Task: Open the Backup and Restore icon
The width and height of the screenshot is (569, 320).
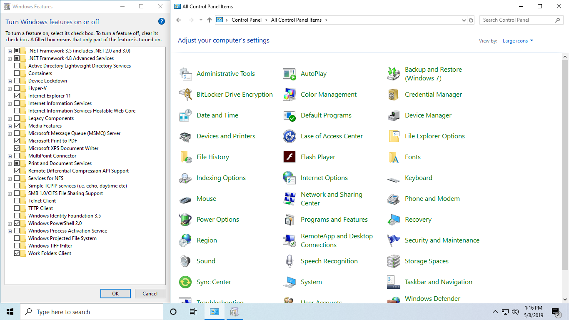Action: [394, 74]
